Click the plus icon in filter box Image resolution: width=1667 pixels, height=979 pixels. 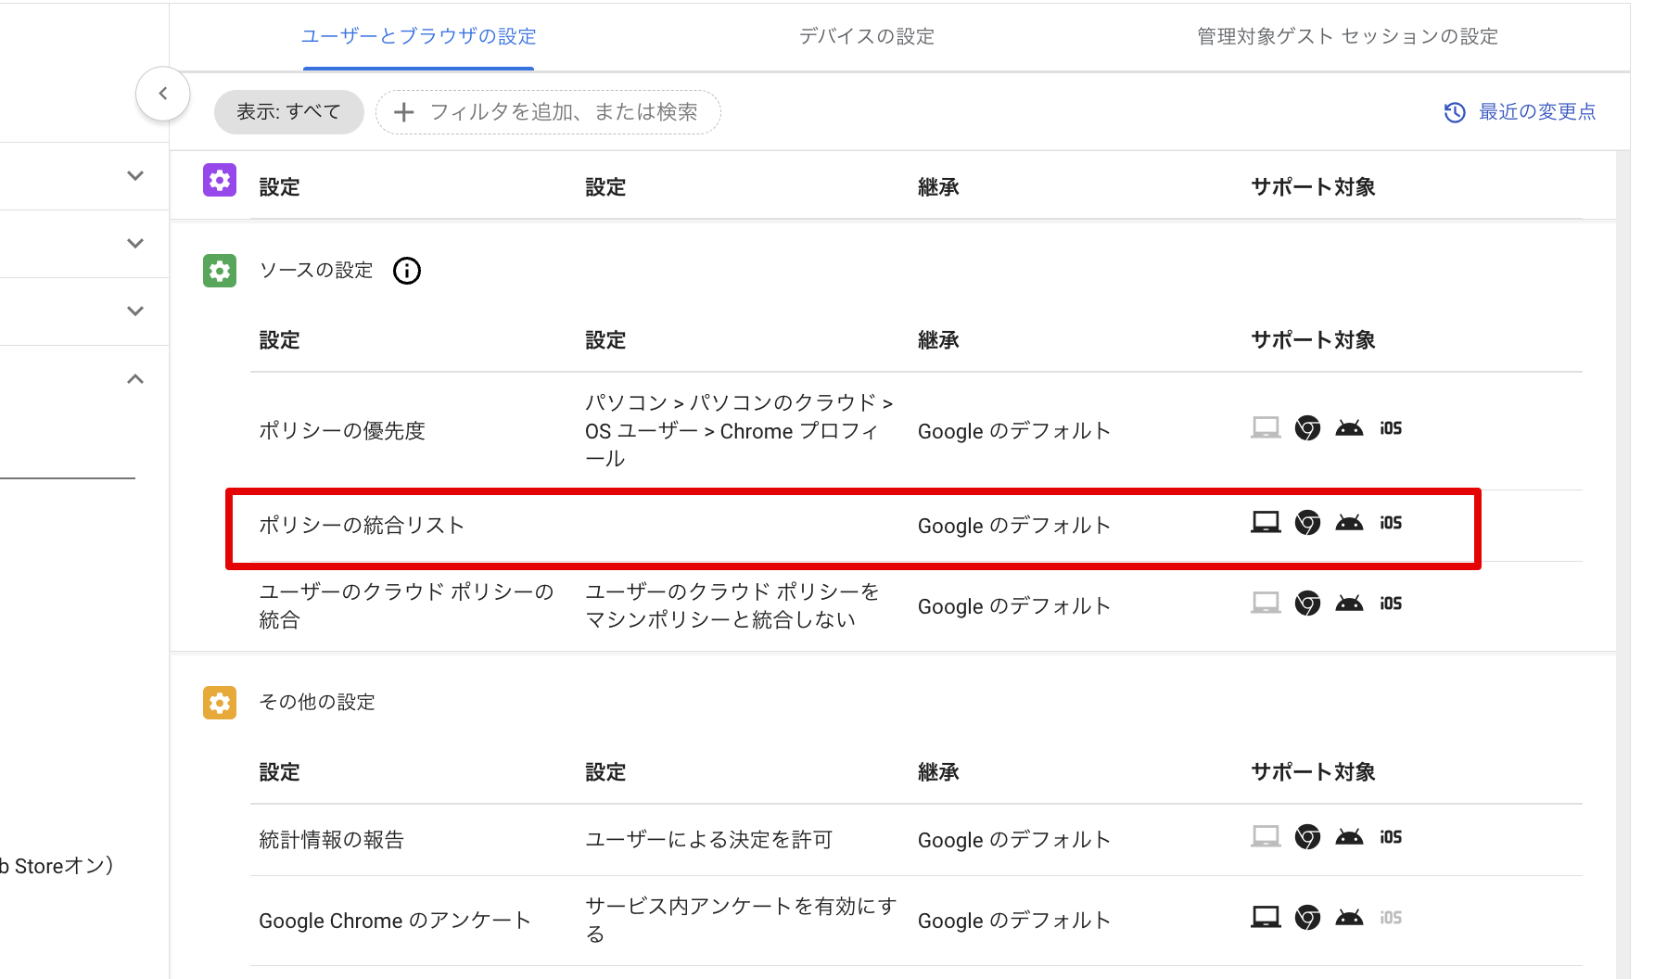(x=403, y=112)
